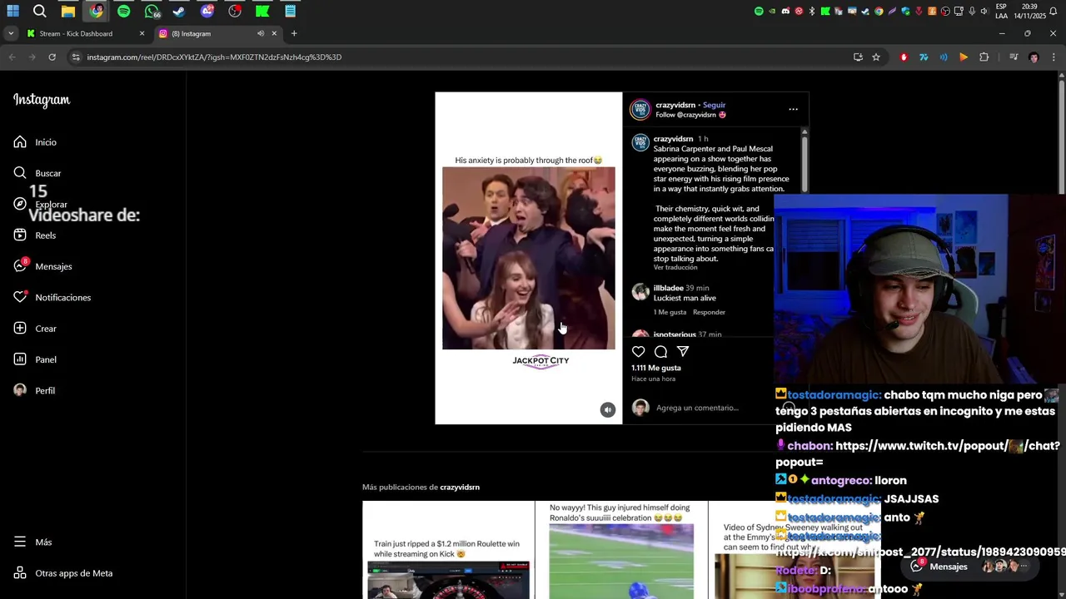The height and width of the screenshot is (599, 1066).
Task: Click install app icon in address bar
Action: 858,57
